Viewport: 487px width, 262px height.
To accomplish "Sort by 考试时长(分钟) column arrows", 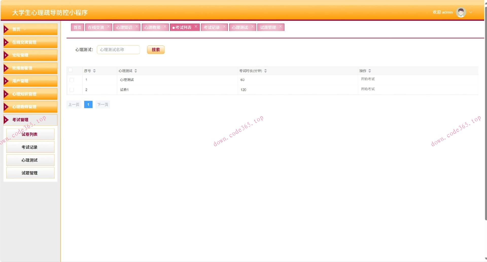I will (266, 71).
